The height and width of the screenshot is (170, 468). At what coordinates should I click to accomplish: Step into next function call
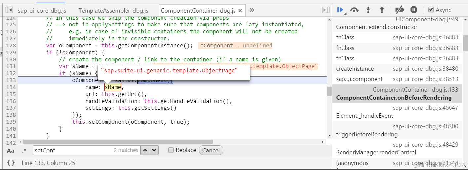click(x=368, y=10)
